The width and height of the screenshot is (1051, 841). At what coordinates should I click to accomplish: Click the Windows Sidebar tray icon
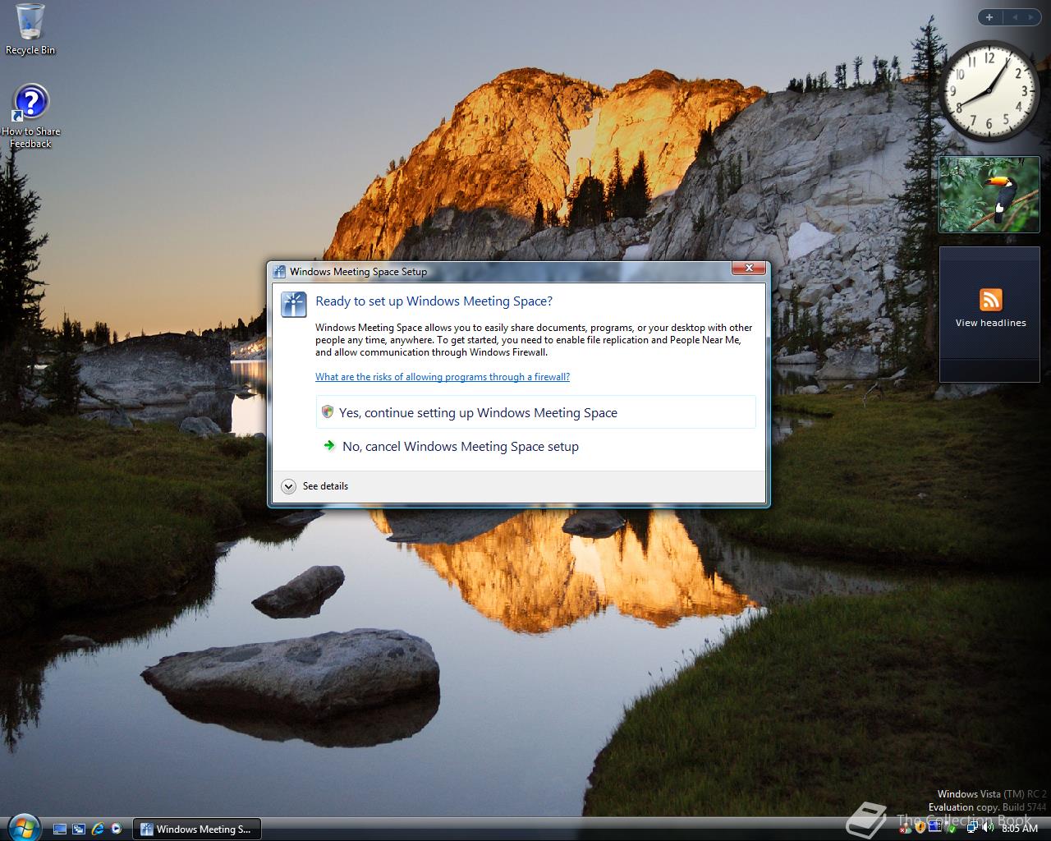coord(935,827)
